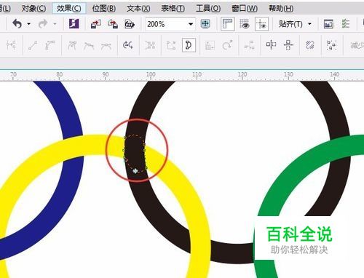Open the 位图(B) menu
The height and width of the screenshot is (278, 364).
104,9
